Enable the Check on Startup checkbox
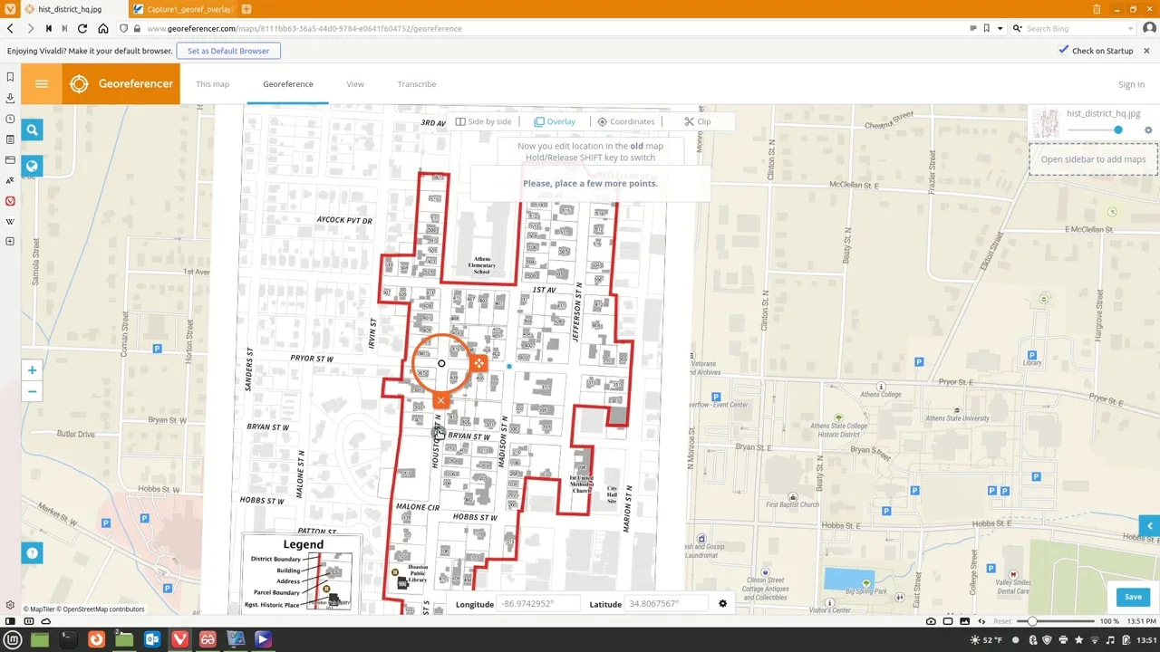The height and width of the screenshot is (652, 1160). [x=1063, y=51]
